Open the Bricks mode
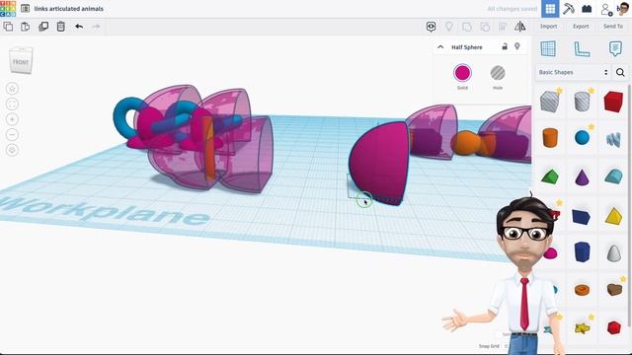 [x=587, y=9]
